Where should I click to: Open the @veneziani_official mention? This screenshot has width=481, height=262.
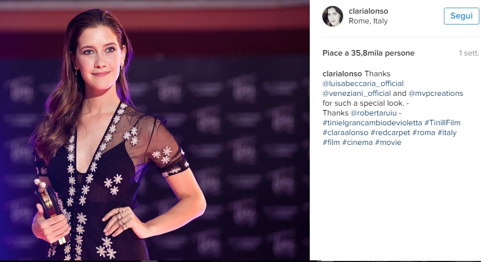357,94
